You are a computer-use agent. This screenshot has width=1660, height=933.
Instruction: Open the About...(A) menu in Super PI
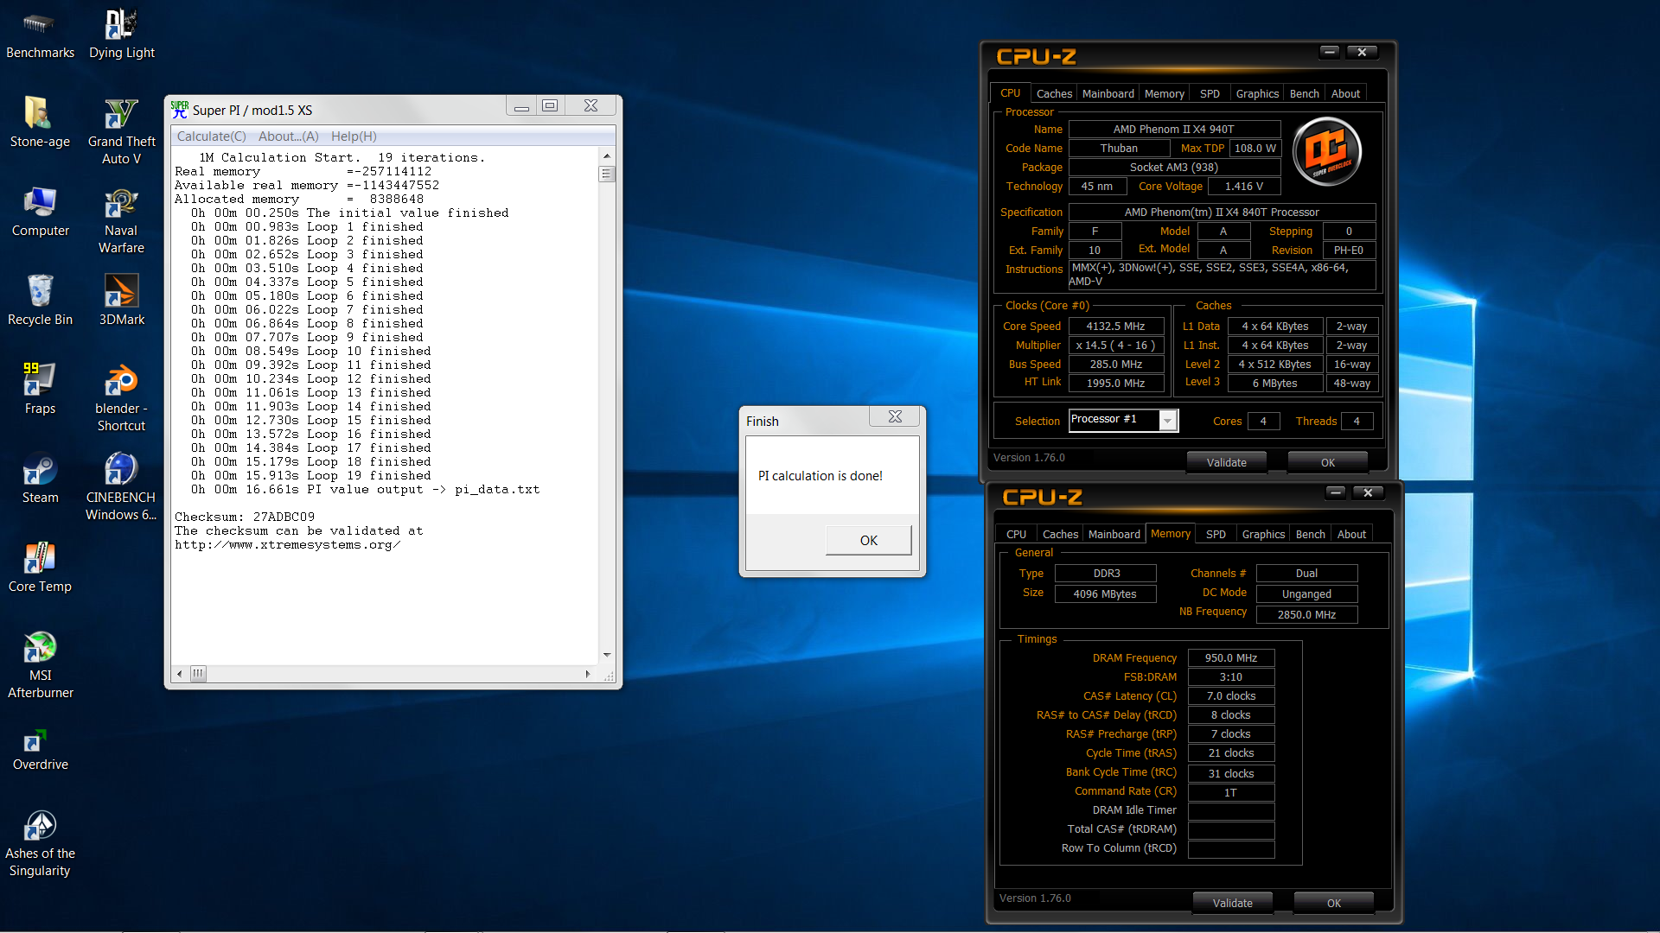coord(288,136)
